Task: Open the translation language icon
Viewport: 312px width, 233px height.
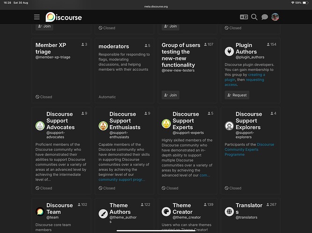Action: pos(244,17)
